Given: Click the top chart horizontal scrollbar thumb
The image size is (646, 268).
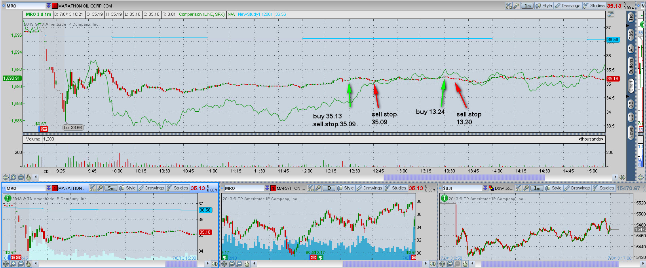Looking at the screenshot, I should (464, 177).
